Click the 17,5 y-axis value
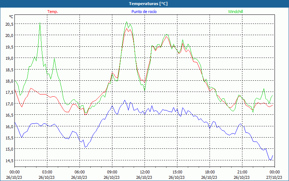Screen dimensions: 289x181 coord(9,92)
